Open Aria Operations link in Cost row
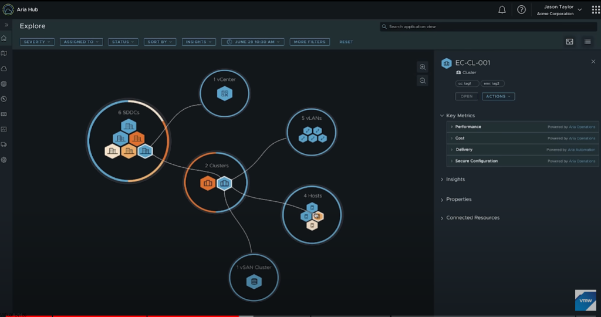The height and width of the screenshot is (317, 601). 582,139
